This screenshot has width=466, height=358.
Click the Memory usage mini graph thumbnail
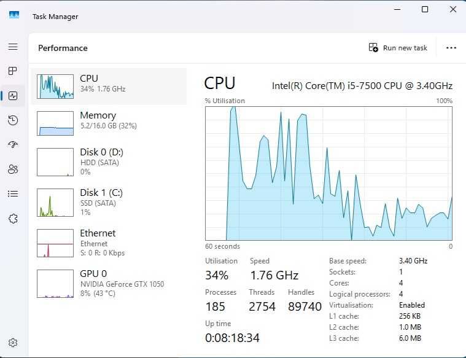click(55, 123)
